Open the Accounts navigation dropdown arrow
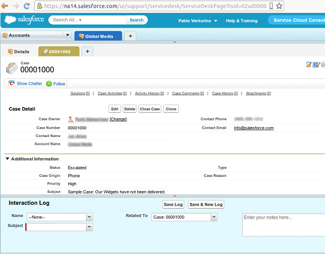 point(67,35)
